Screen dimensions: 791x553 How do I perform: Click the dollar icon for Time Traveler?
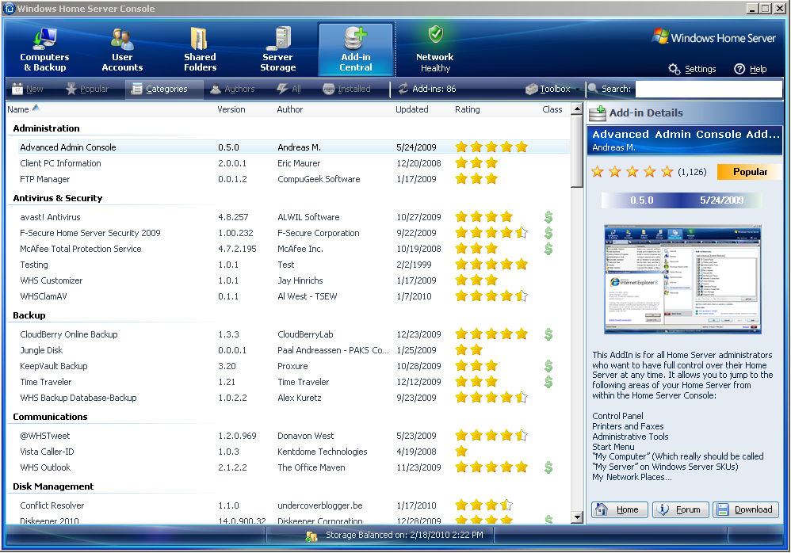[x=548, y=382]
